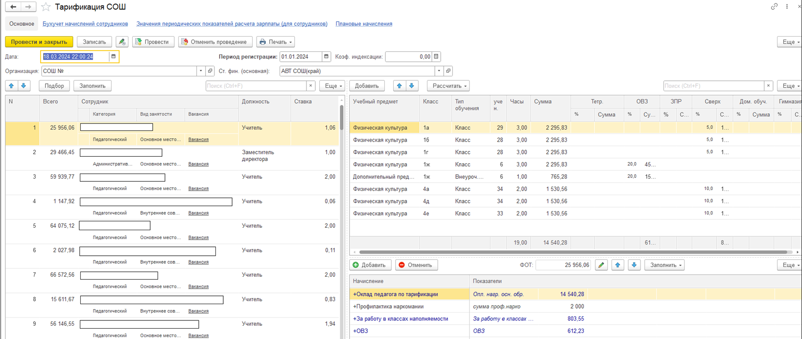Add Тарификация СОШ to favorites with star
Viewport: 802px width, 339px height.
click(46, 7)
